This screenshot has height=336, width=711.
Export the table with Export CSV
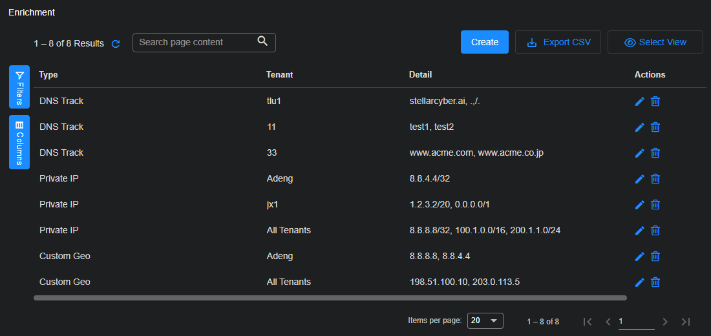point(558,42)
